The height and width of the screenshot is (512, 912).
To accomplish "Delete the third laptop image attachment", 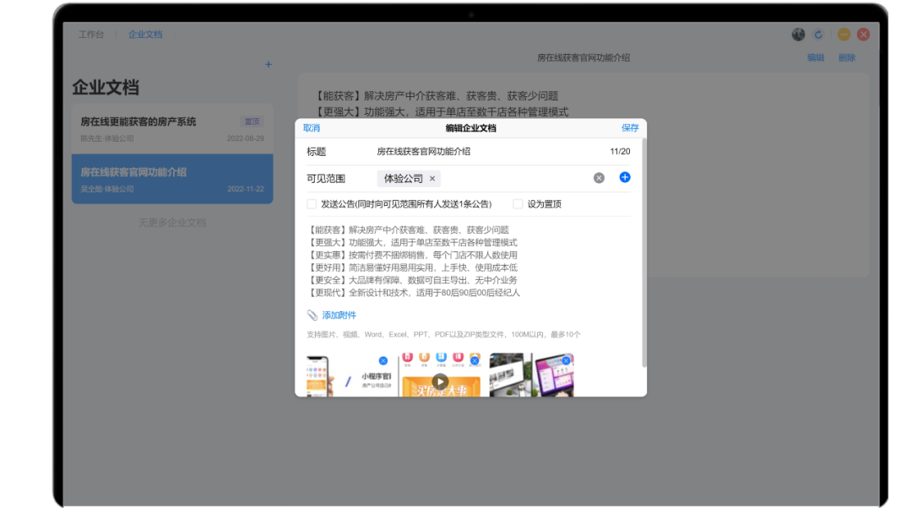I will (566, 360).
